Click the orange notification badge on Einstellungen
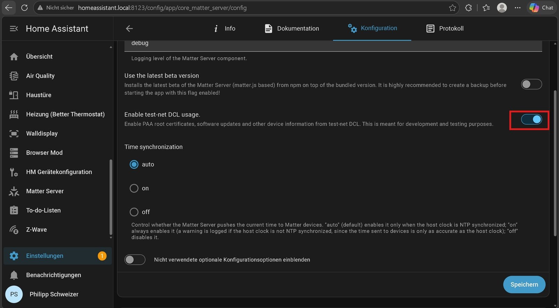Screen dimensions: 559x308 [x=102, y=256]
